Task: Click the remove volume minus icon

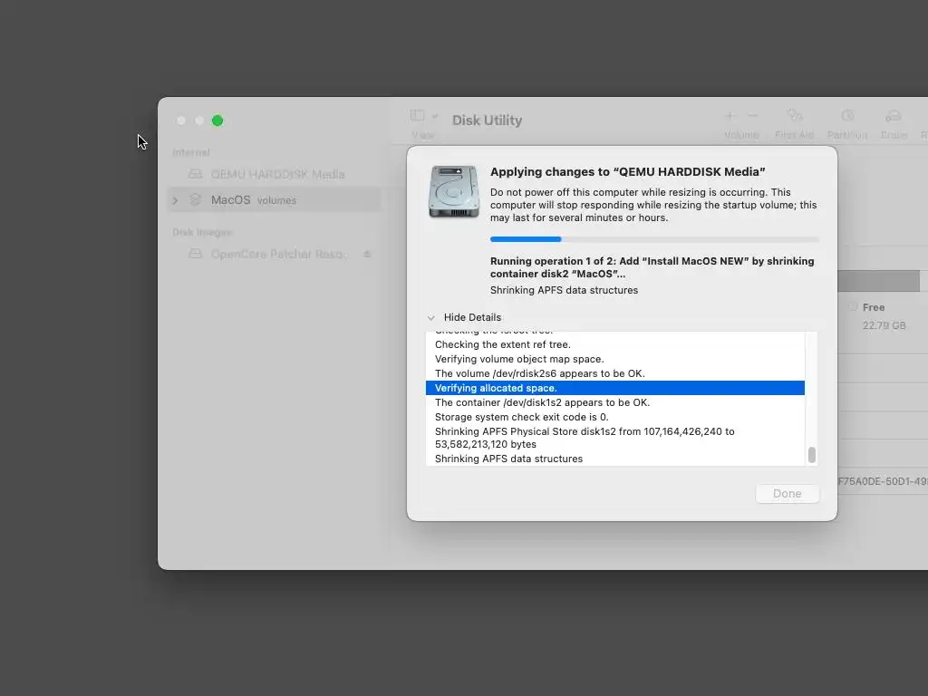Action: click(753, 116)
